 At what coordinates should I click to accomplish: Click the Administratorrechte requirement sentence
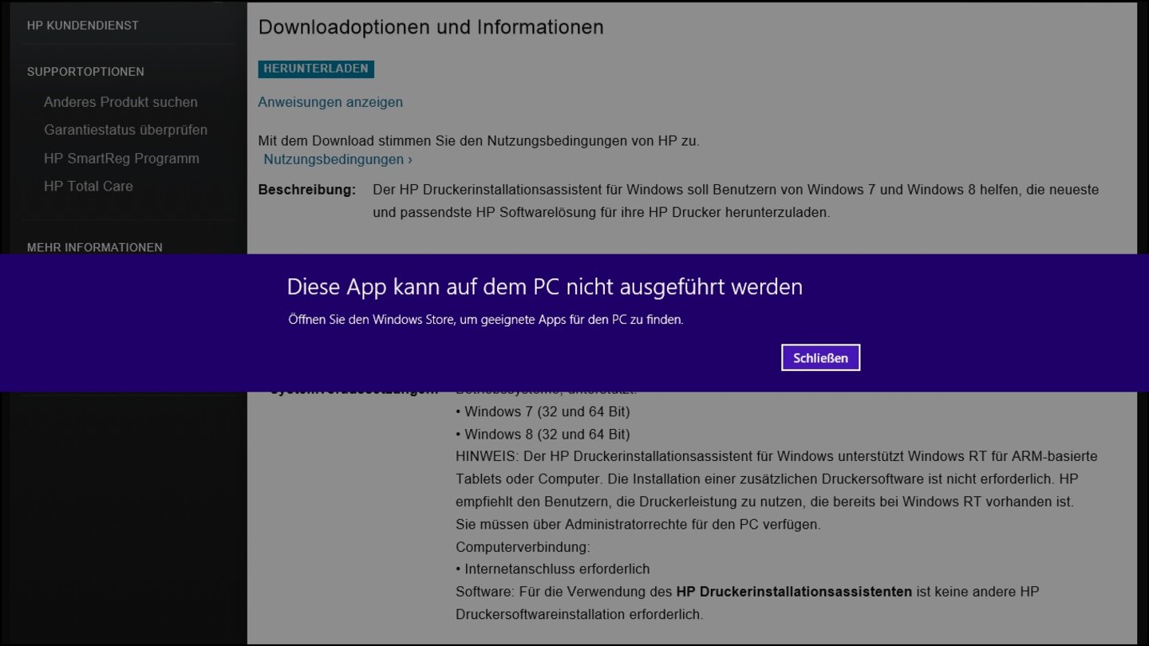click(638, 525)
